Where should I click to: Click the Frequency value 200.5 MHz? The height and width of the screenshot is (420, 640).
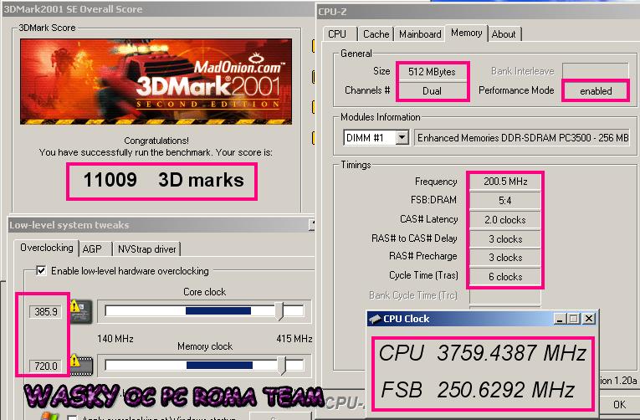[x=505, y=182]
